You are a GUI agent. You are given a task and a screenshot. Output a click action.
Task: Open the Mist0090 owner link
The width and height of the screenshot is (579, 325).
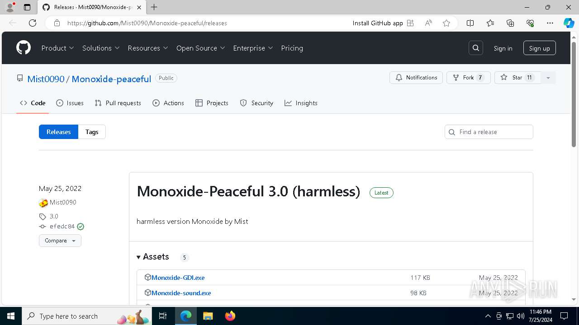(46, 79)
